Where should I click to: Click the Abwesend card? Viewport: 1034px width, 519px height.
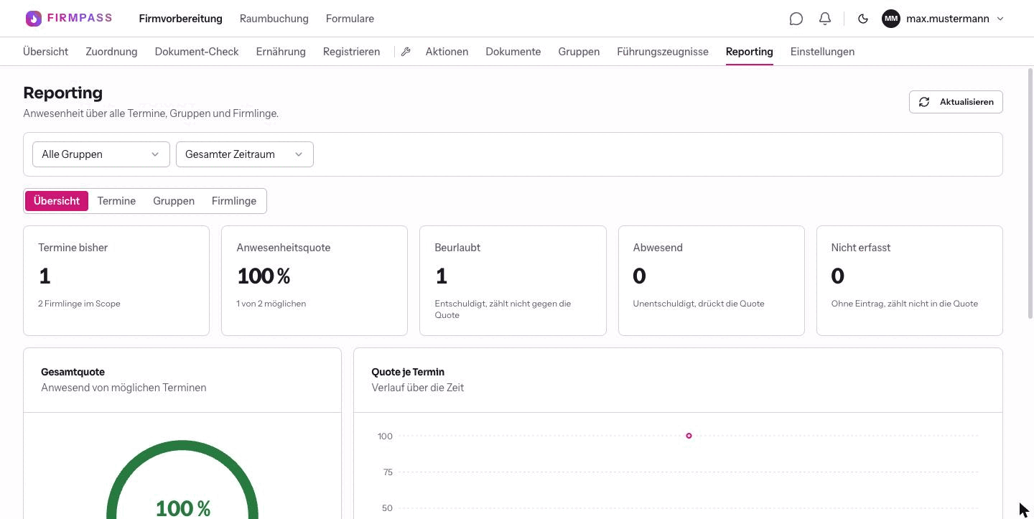coord(711,281)
